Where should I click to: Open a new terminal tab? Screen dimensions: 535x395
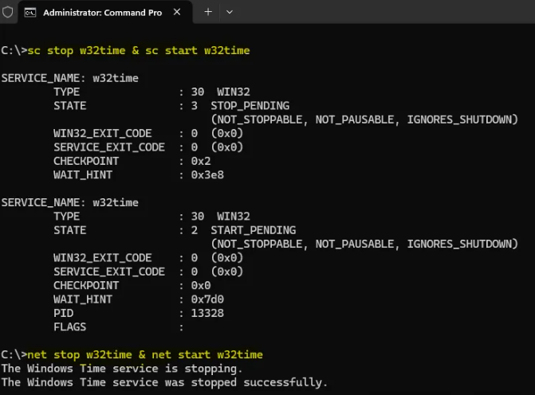tap(208, 12)
